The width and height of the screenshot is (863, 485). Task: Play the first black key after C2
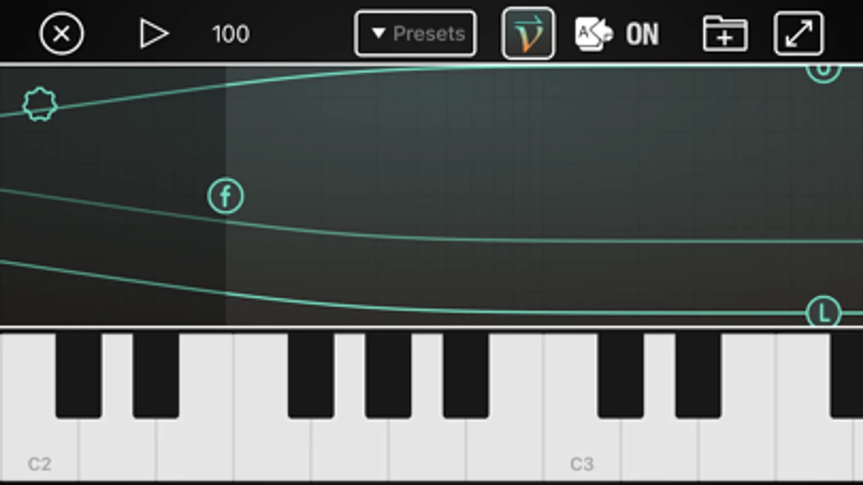(78, 375)
